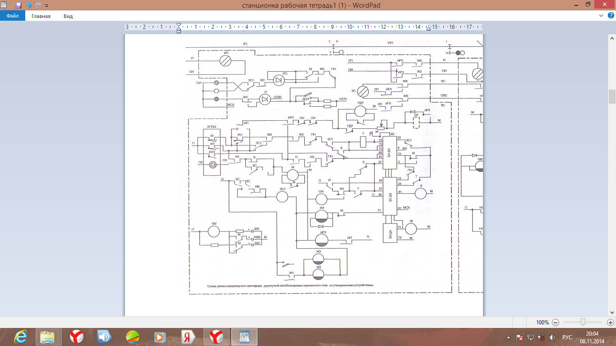Open File Explorer from the taskbar
The image size is (616, 346).
(x=48, y=337)
